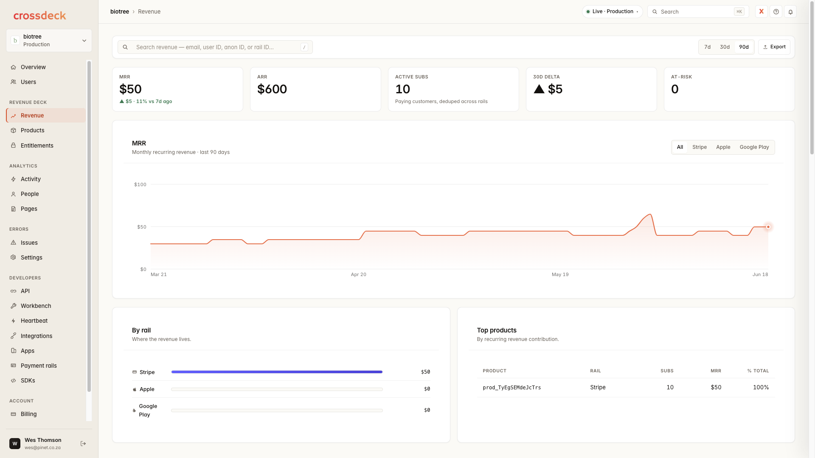Click the Apps icon in sidebar

13,351
